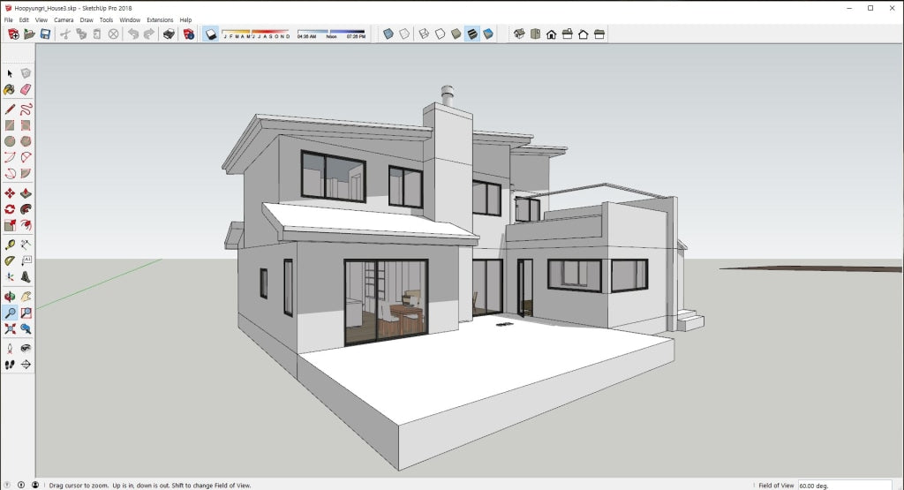This screenshot has width=904, height=490.
Task: Print the model
Action: click(169, 34)
